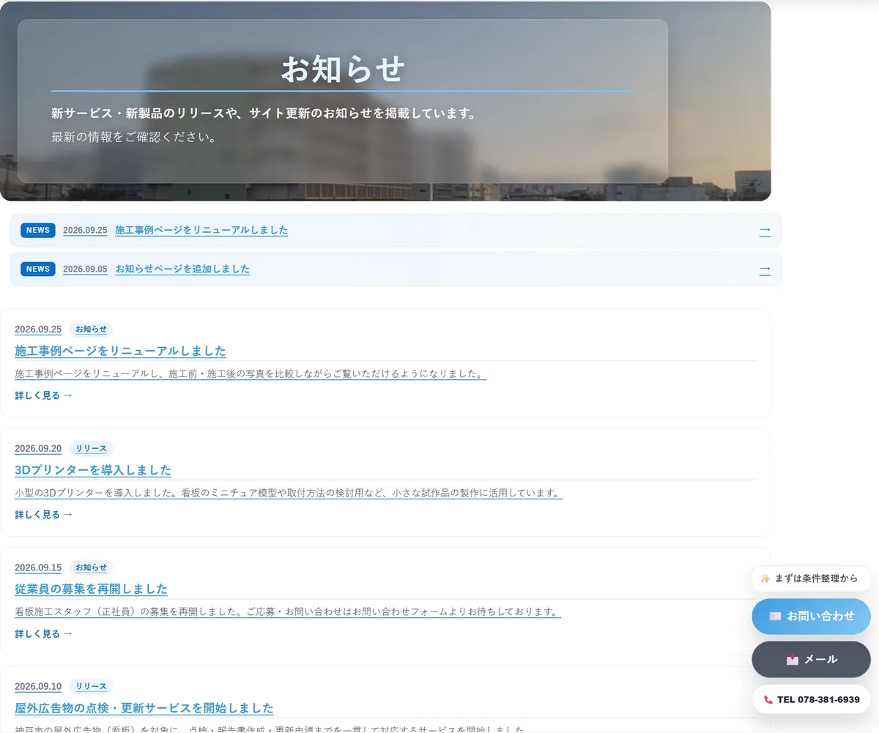Click the summary text starting 小型の3Dプリンターを導入しました
Viewport: 879px width, 733px height.
[289, 494]
